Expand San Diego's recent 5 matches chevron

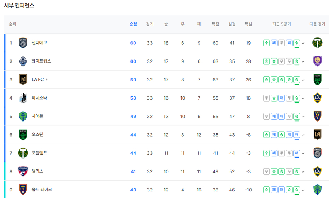tap(303, 43)
